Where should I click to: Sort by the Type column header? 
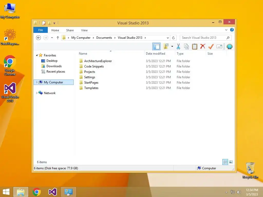click(180, 54)
